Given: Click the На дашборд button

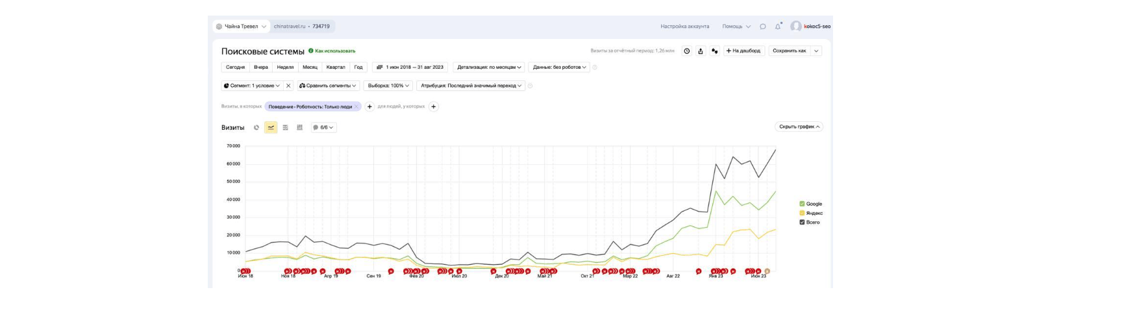Looking at the screenshot, I should (x=743, y=51).
